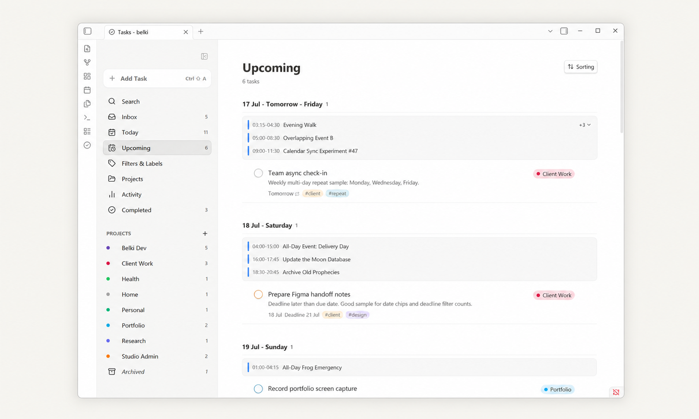
Task: Complete Record portfolio screen capture task
Action: tap(258, 389)
